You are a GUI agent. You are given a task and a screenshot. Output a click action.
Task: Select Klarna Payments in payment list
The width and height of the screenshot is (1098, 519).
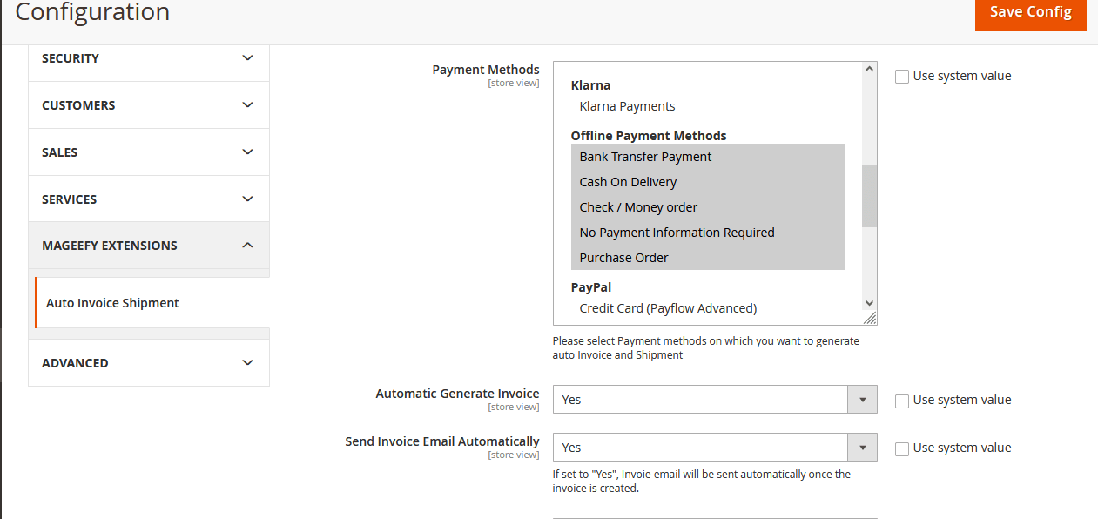point(627,106)
